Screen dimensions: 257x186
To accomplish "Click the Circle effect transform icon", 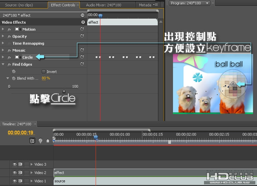I will coord(17,57).
